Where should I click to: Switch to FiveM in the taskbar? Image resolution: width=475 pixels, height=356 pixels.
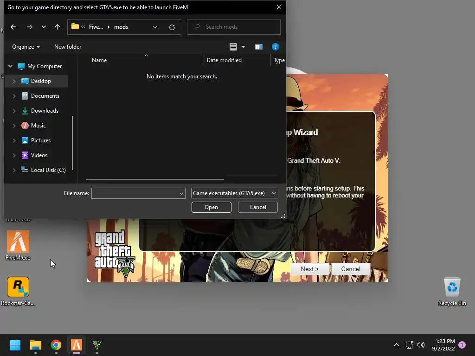[x=77, y=345]
